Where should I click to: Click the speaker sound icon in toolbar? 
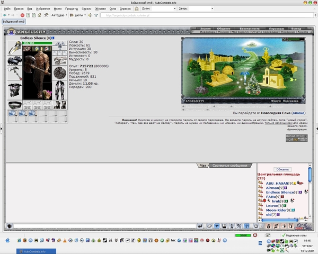pyautogui.click(x=90, y=15)
